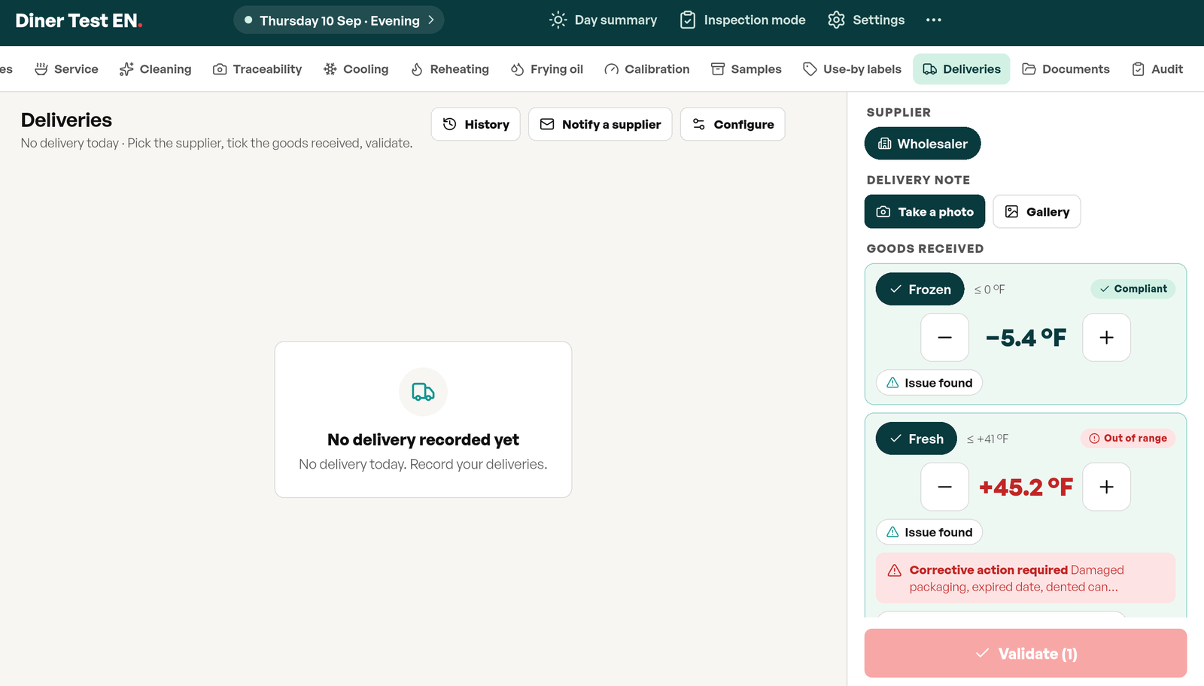Click the Frying oil tab icon
This screenshot has width=1204, height=686.
pyautogui.click(x=517, y=69)
